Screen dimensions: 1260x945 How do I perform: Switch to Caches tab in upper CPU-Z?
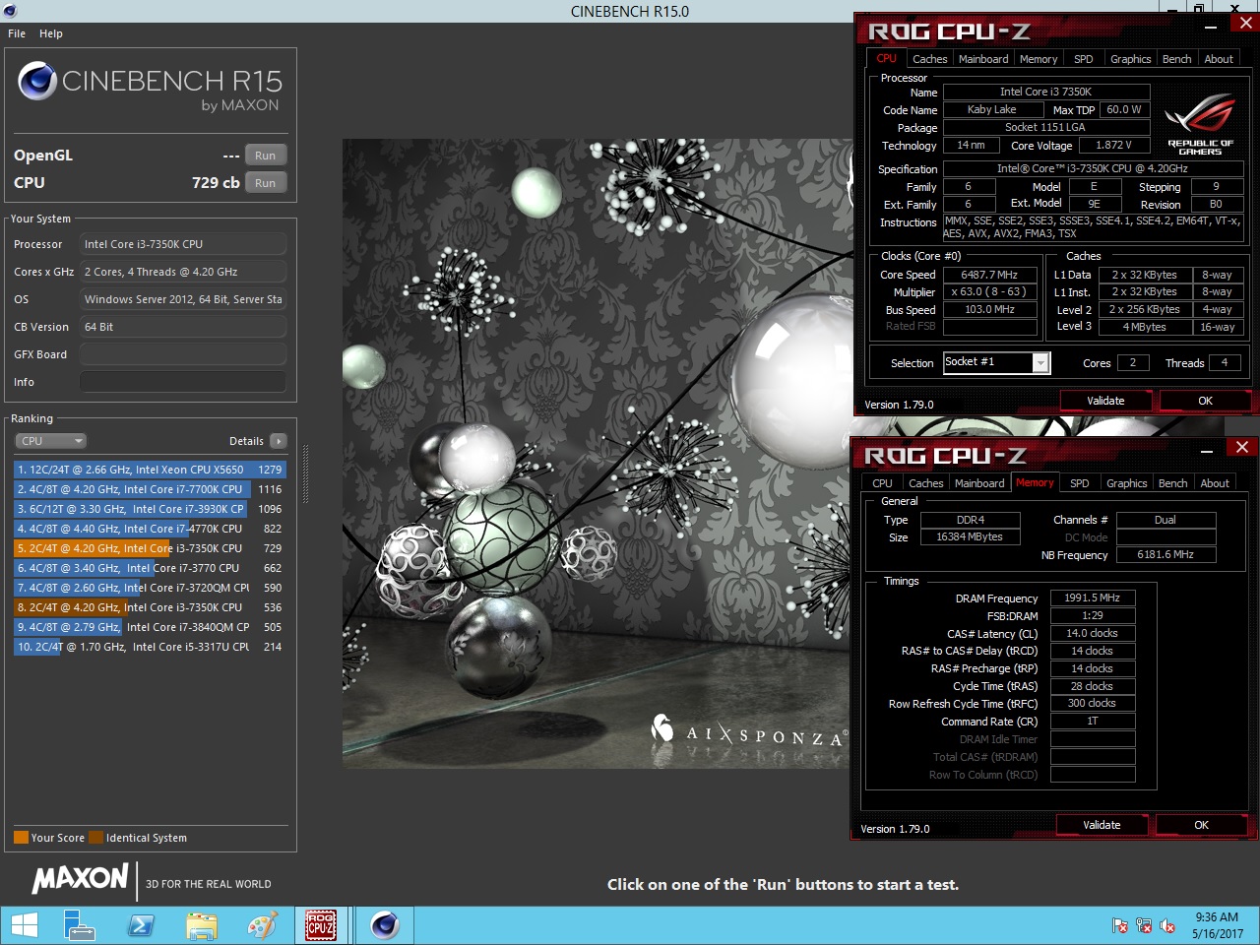click(x=929, y=59)
